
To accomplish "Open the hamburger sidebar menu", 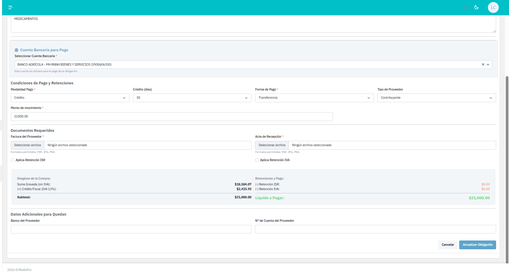I will coord(11,7).
